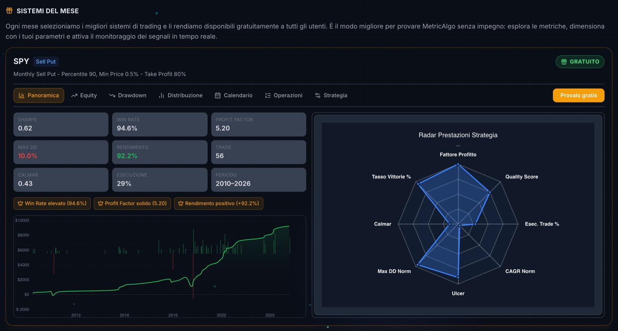Viewport: 618px width, 331px height.
Task: Click the SPY ticker title
Action: 21,61
